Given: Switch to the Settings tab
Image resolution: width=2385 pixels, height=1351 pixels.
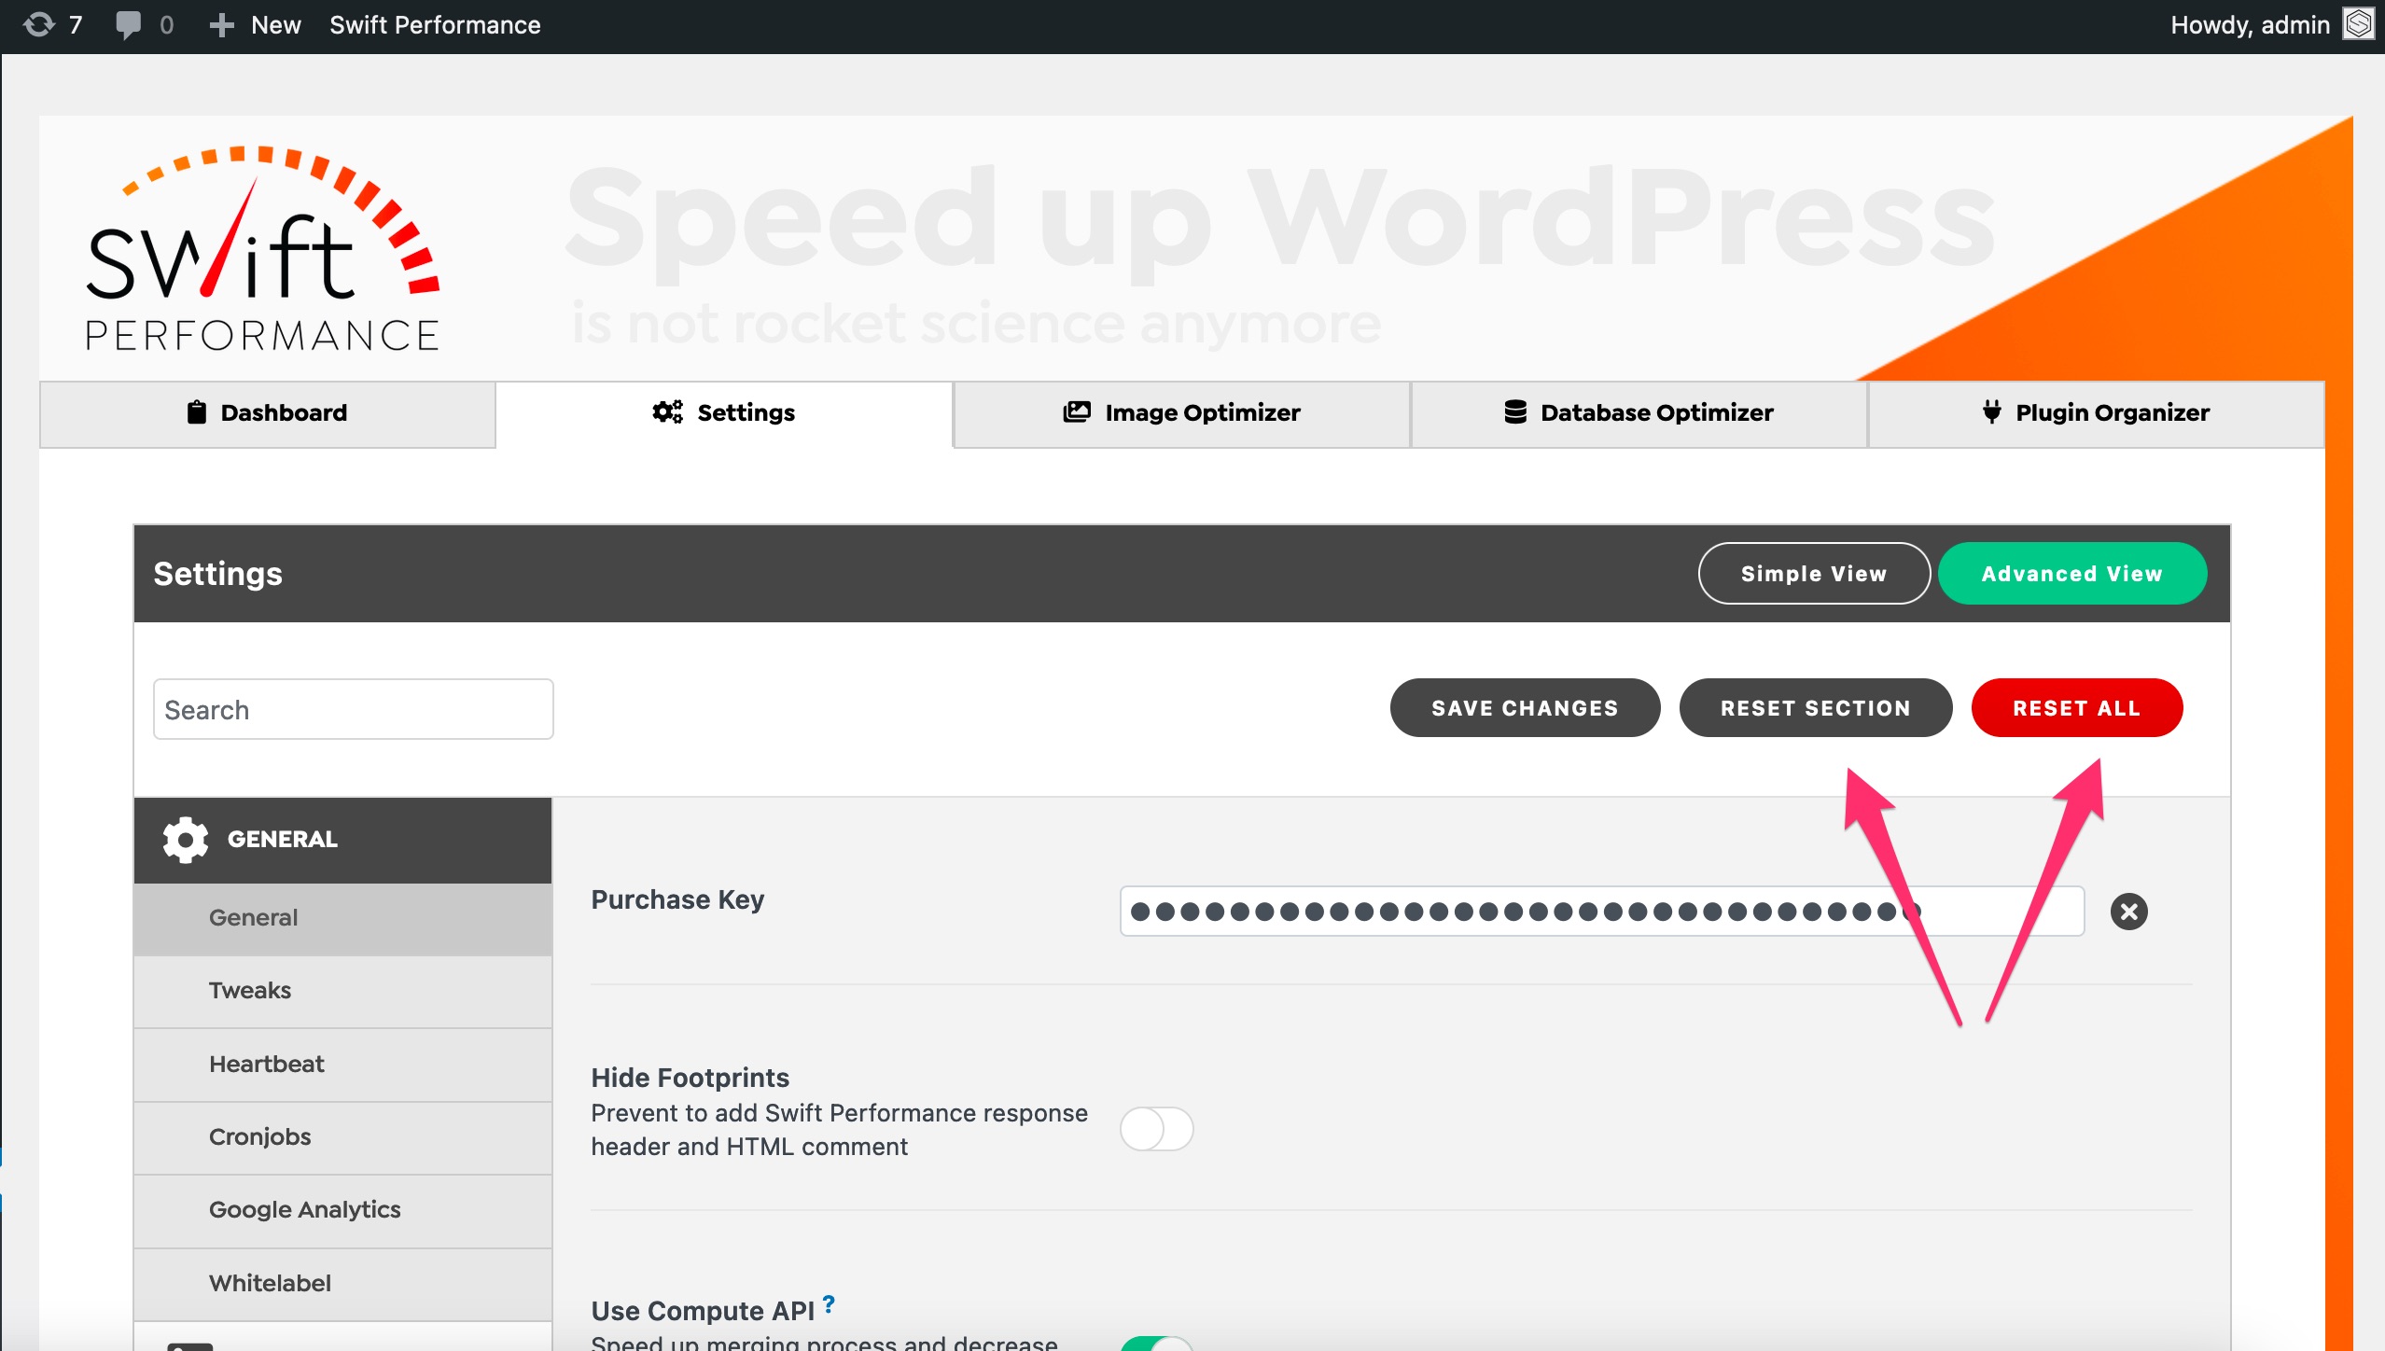Looking at the screenshot, I should tap(724, 413).
